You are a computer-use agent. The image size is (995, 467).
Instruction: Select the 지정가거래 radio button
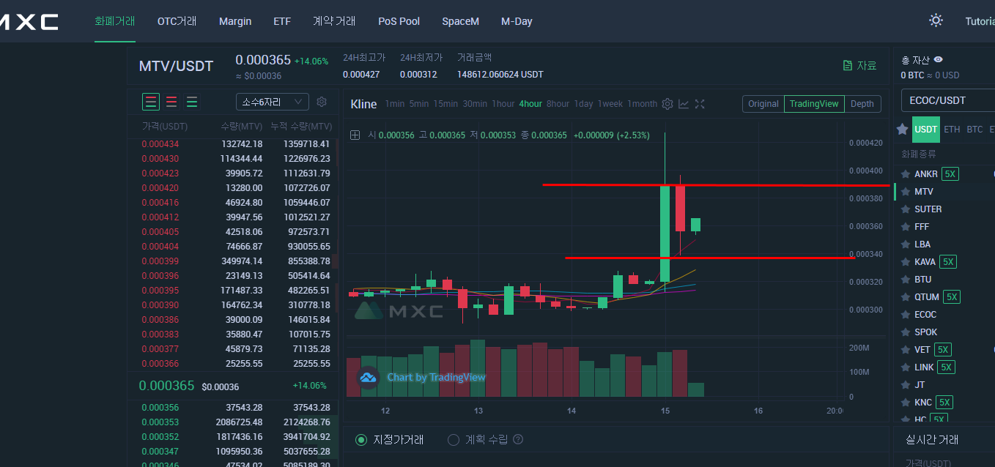tap(361, 440)
